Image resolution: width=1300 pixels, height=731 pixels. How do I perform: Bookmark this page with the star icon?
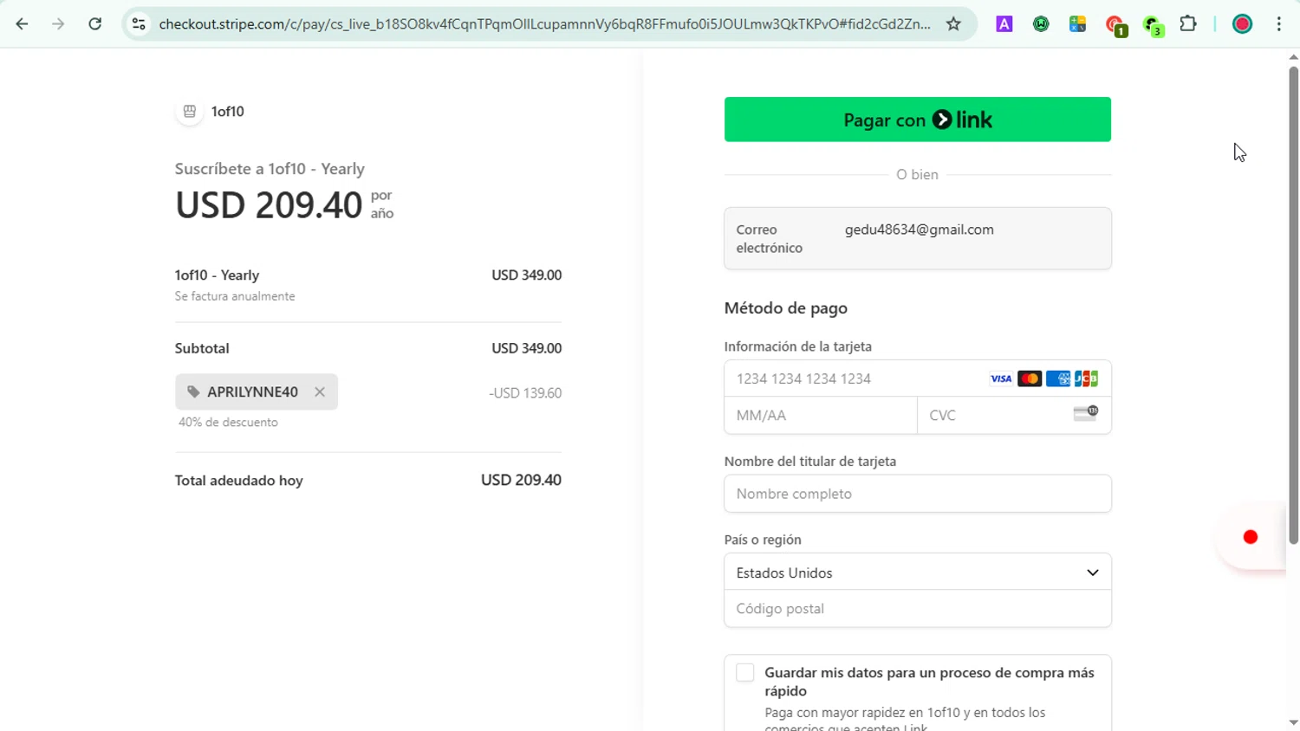(953, 24)
